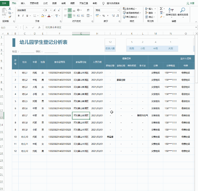Click the AutoSum sigma icon
The height and width of the screenshot is (191, 198).
[161, 9]
